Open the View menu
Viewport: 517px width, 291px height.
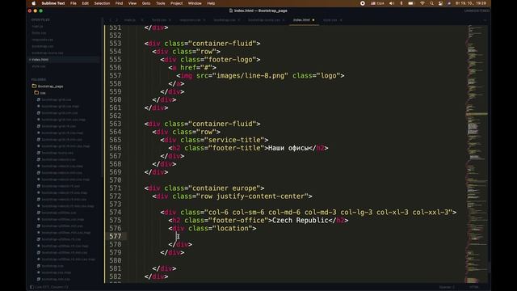132,3
